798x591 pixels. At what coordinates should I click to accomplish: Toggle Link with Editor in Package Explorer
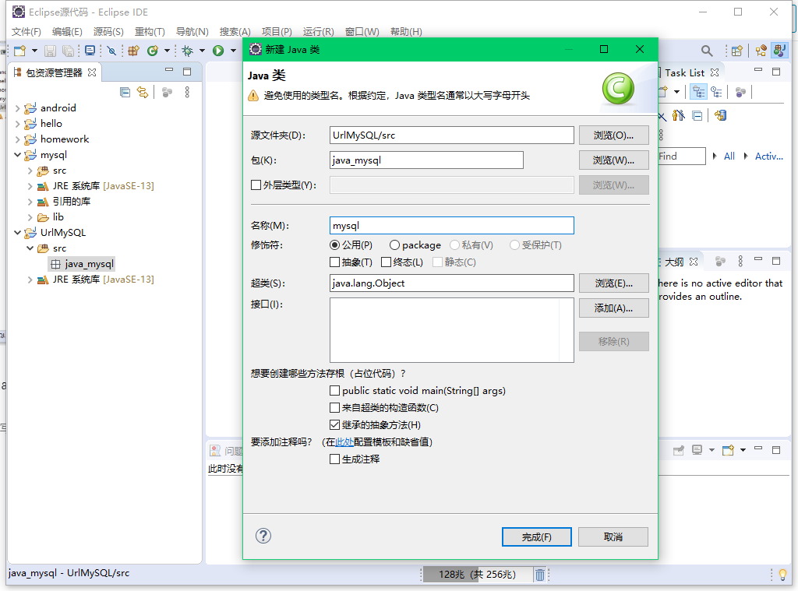[x=143, y=92]
